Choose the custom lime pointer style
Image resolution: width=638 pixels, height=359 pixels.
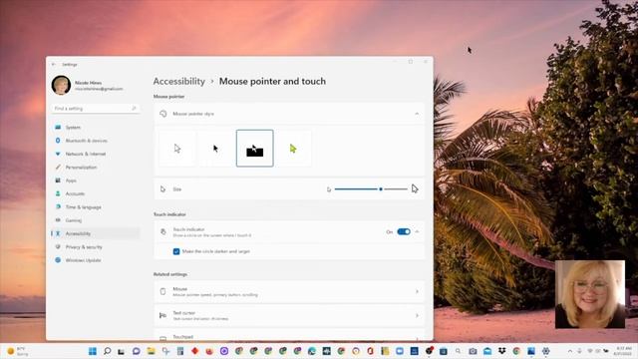click(x=293, y=149)
